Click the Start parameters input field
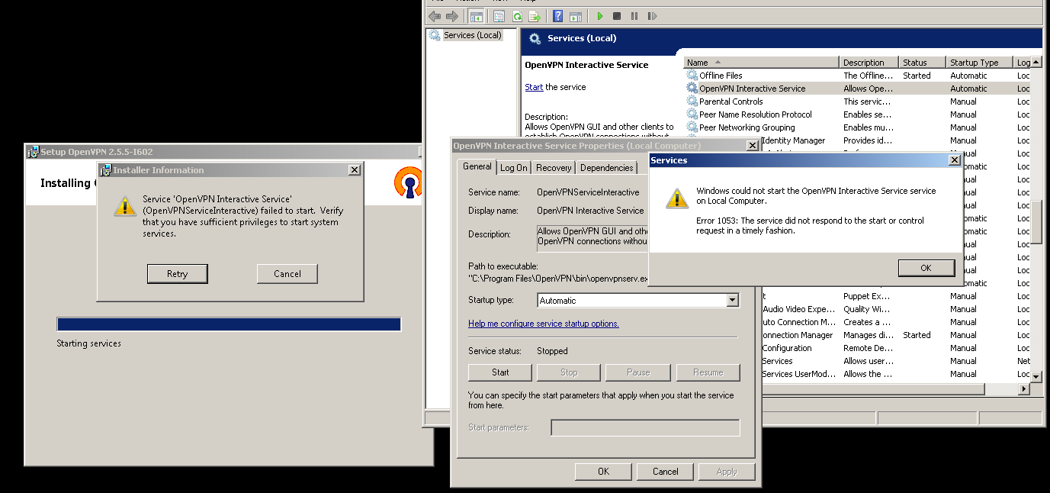The image size is (1050, 493). click(645, 427)
